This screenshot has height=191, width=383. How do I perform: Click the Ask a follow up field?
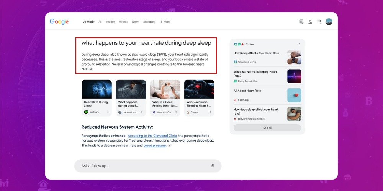(148, 166)
